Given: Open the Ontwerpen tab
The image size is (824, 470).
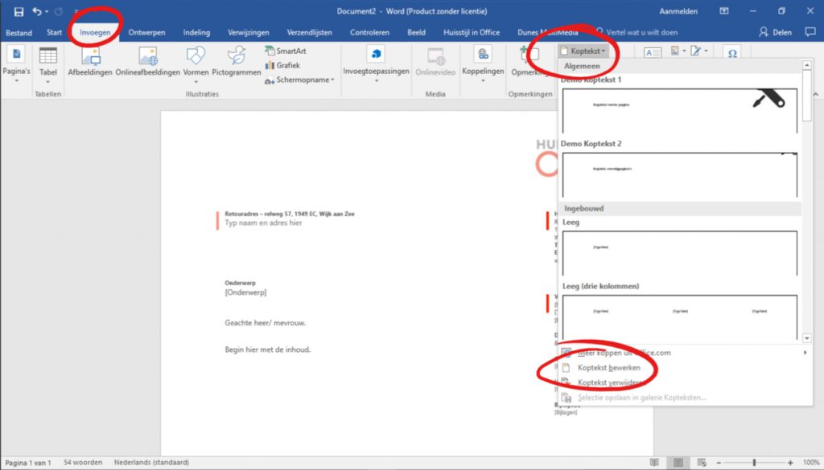Looking at the screenshot, I should tap(146, 32).
